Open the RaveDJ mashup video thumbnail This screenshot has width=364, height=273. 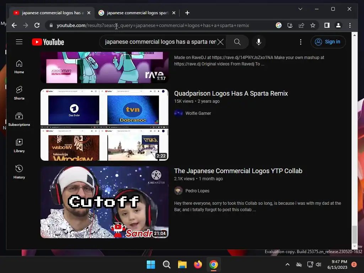[105, 67]
